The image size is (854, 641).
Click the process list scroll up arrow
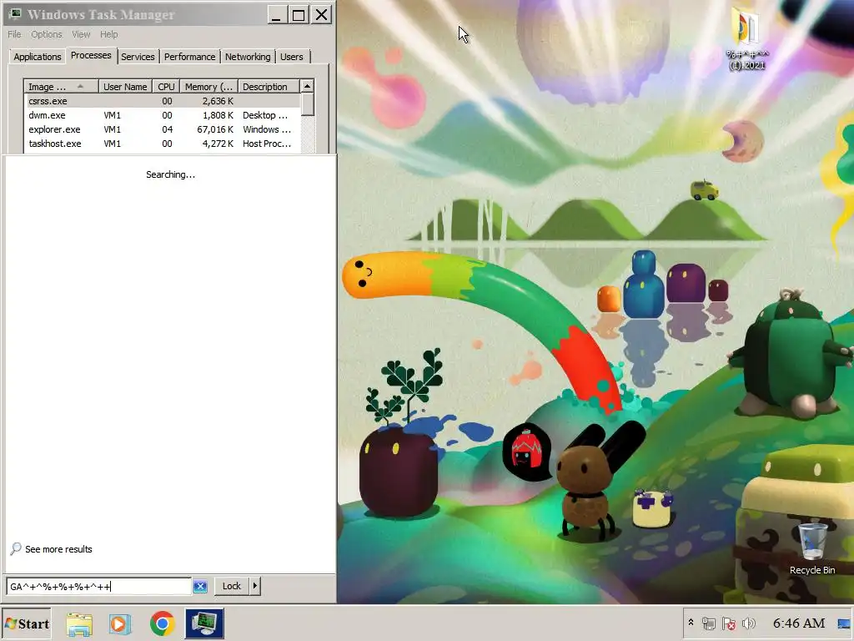coord(307,86)
